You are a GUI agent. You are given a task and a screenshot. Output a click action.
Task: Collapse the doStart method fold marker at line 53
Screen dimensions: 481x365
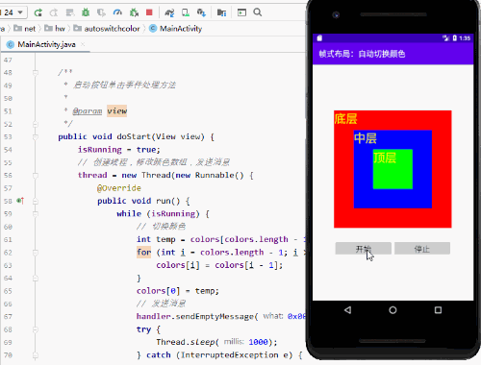tap(36, 137)
